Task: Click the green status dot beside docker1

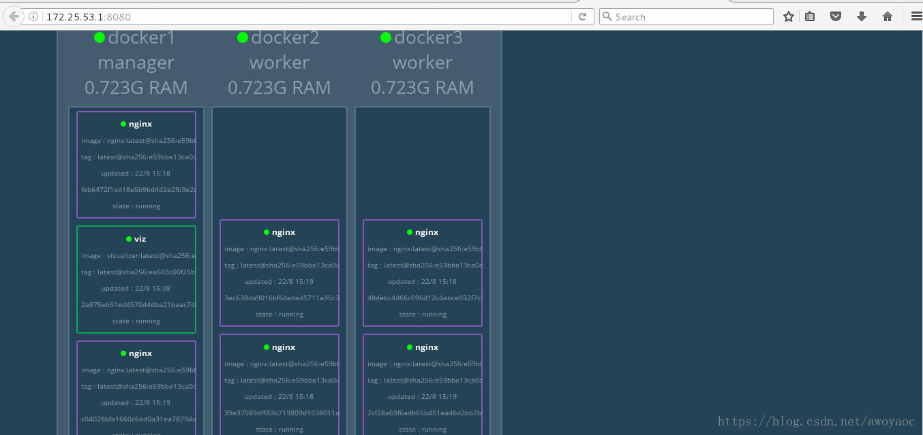Action: [100, 37]
